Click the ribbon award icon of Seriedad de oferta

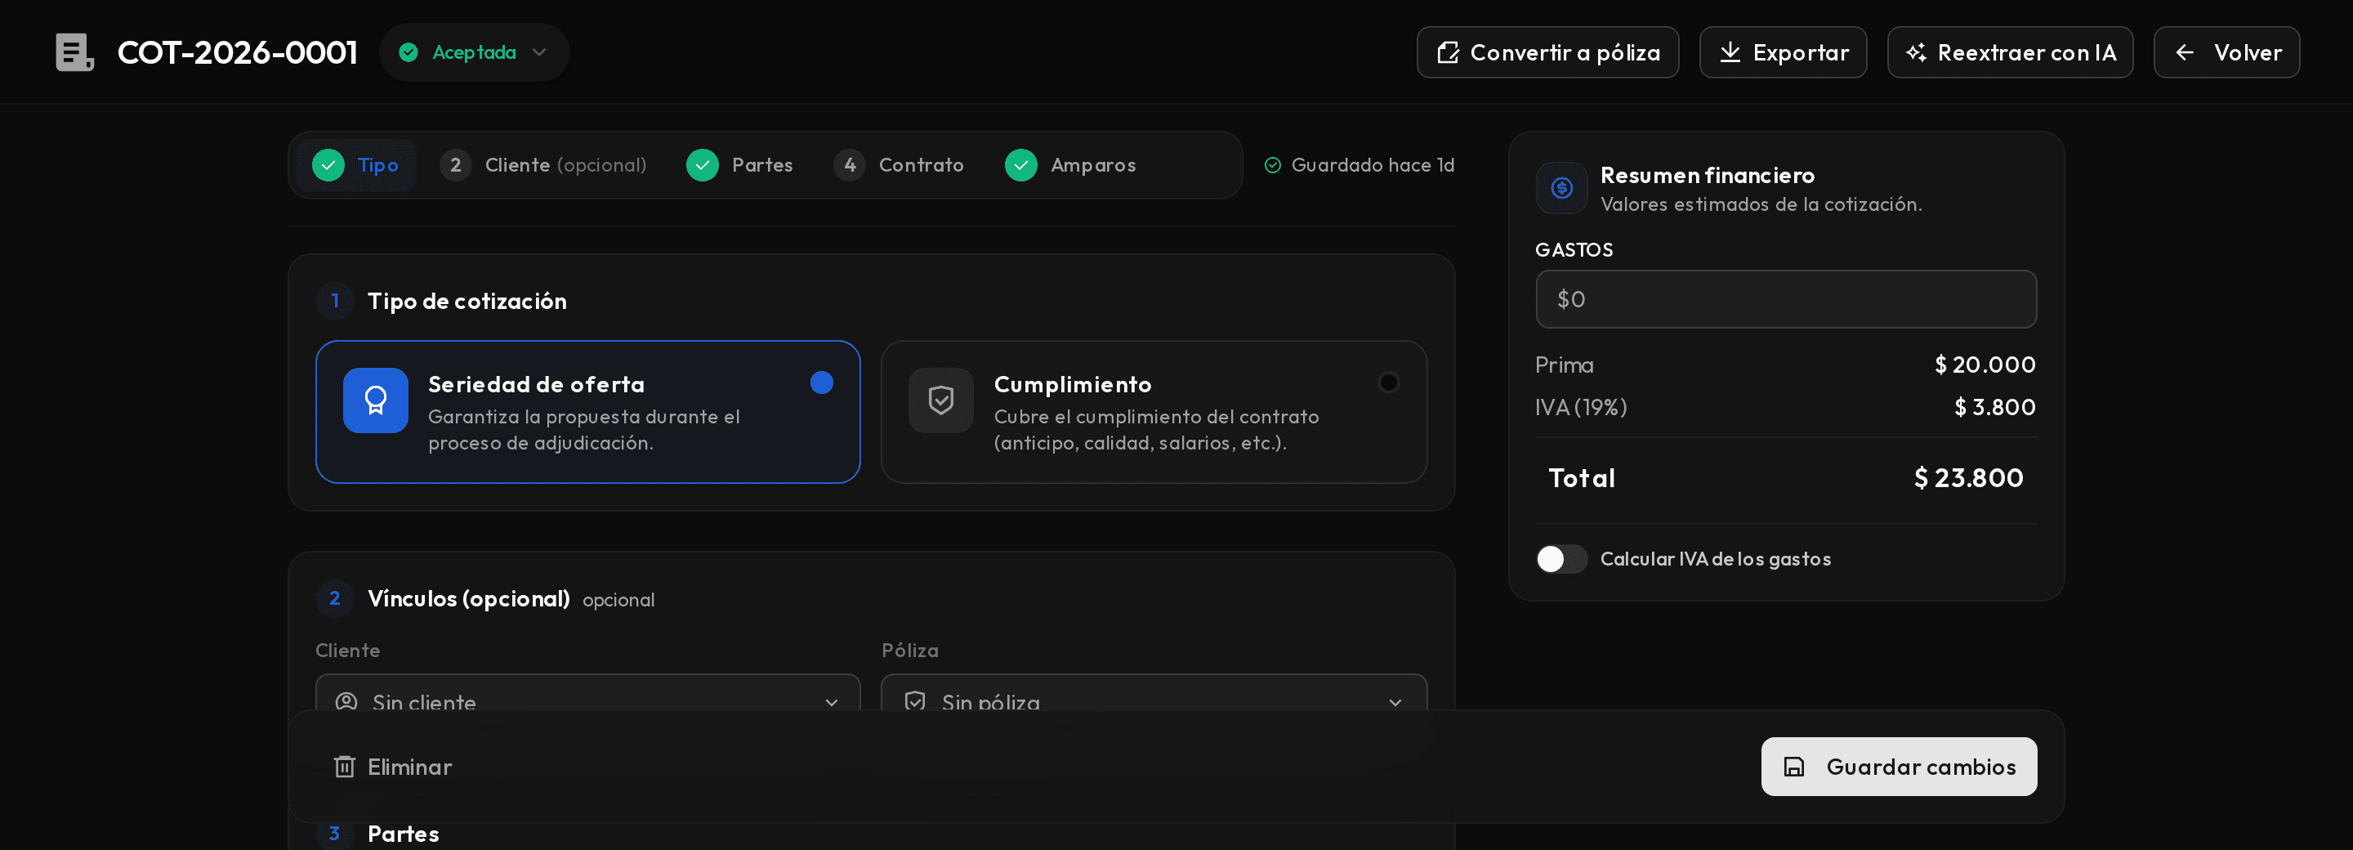(376, 400)
